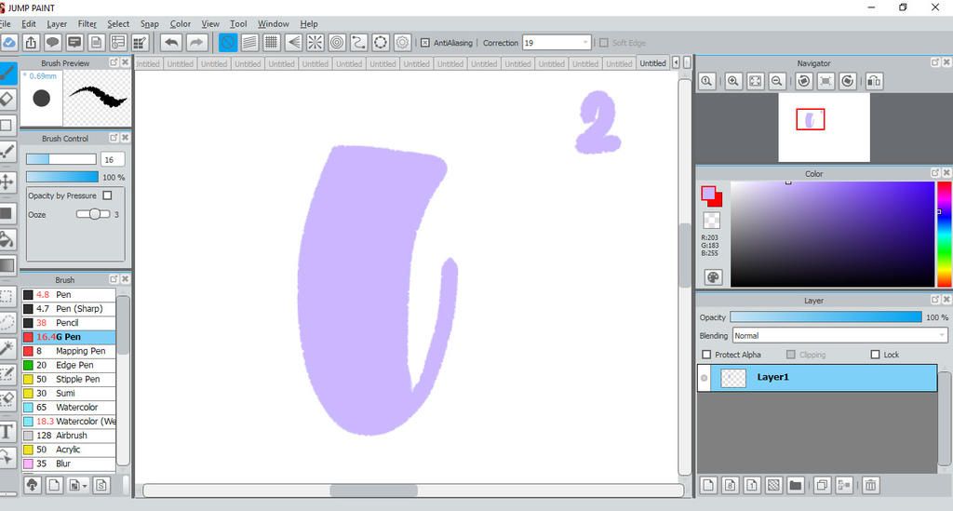Enable the vanishing point snap guide
This screenshot has width=953, height=511.
click(293, 43)
